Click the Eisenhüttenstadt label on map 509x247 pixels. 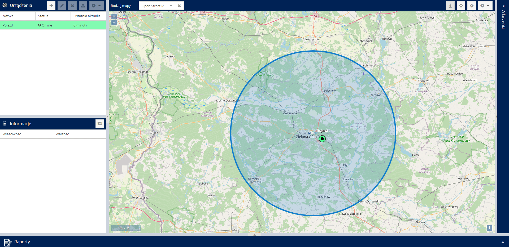coord(137,72)
